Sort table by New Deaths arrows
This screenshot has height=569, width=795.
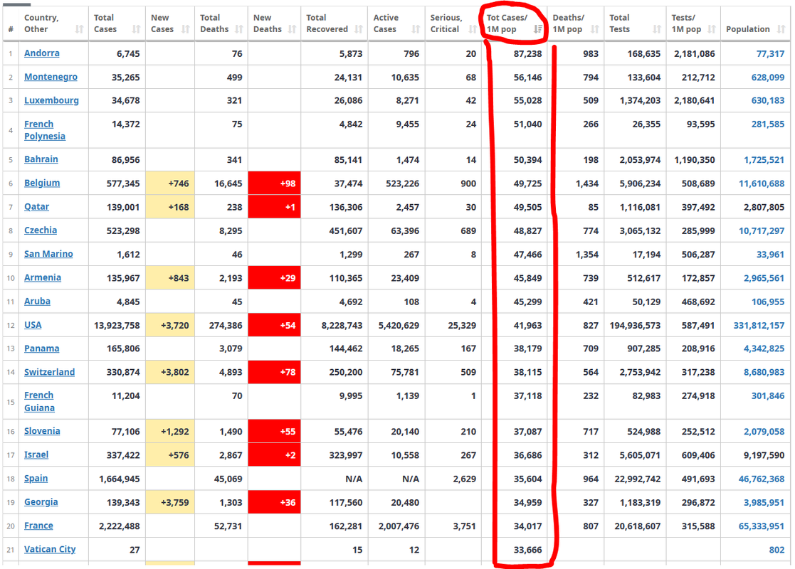click(x=292, y=29)
